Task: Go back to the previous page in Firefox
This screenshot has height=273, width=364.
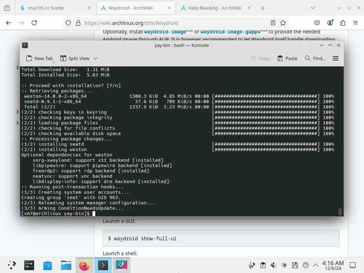Action: click(x=9, y=23)
